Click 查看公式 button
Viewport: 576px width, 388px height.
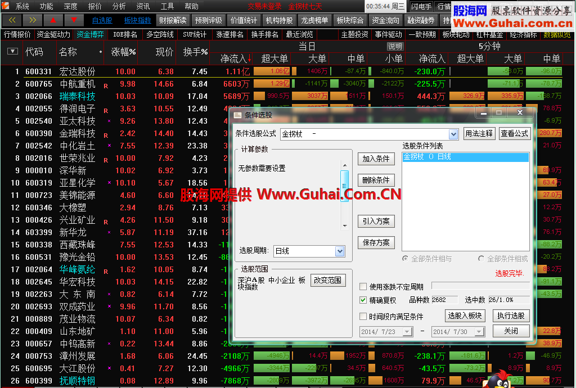point(515,134)
